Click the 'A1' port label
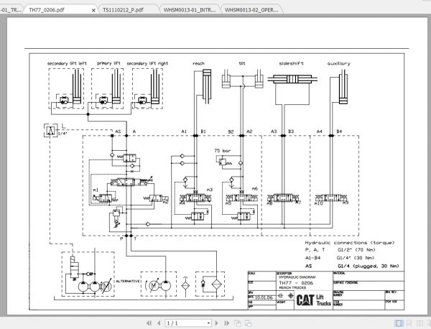 [x=184, y=131]
